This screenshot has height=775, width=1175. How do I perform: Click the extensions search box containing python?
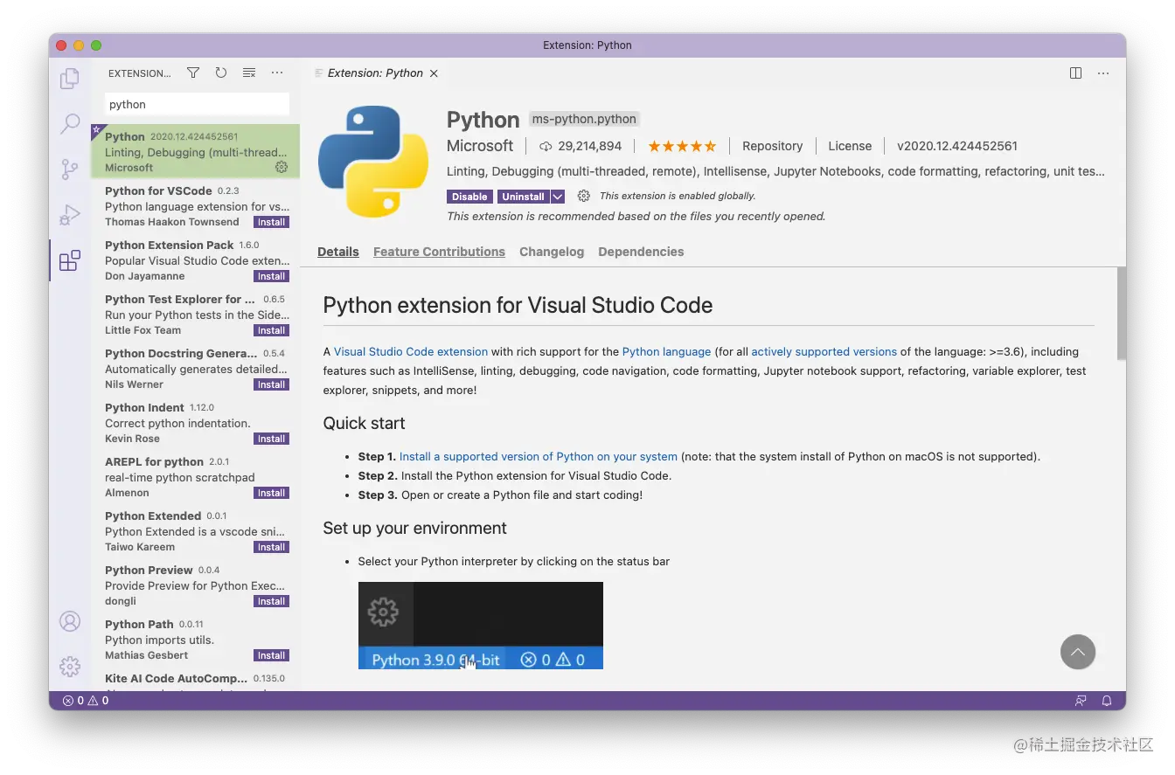[x=197, y=104]
